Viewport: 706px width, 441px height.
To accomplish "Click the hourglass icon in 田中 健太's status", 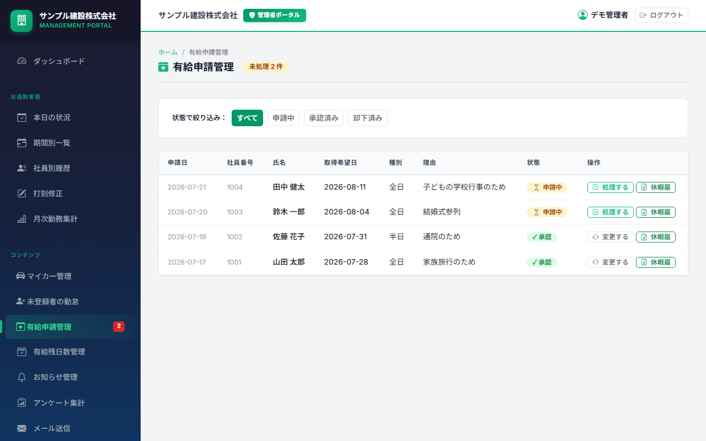I will pyautogui.click(x=536, y=187).
